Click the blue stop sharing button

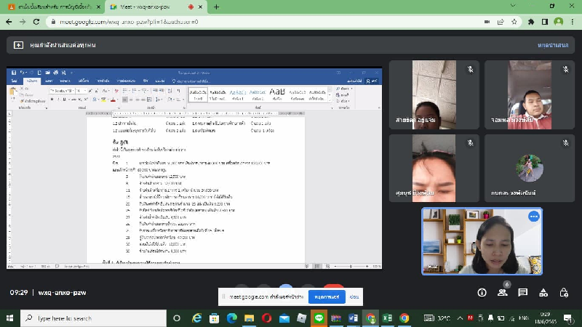326,297
